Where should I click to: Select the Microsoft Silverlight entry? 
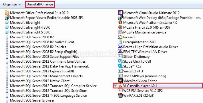25,23
